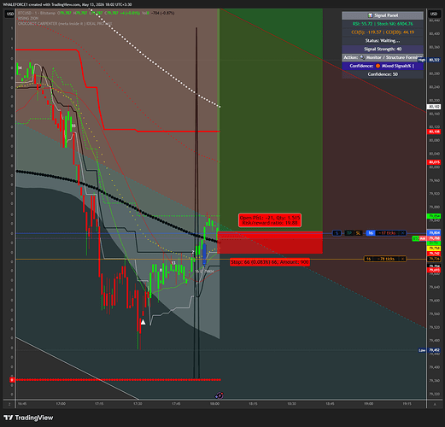The image size is (445, 427).
Task: Open the USD currency label at top left
Action: click(10, 14)
